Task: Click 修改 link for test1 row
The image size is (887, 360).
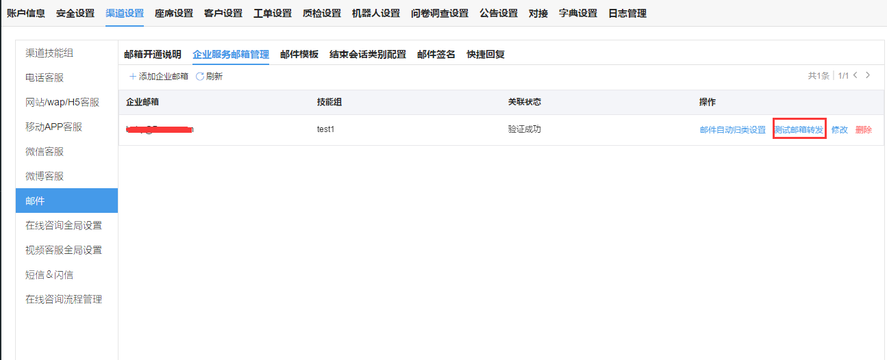Action: [840, 129]
